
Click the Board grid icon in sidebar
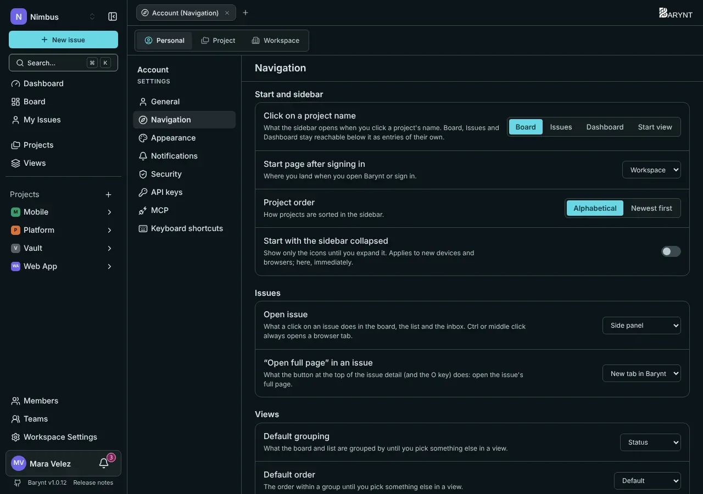tap(15, 102)
